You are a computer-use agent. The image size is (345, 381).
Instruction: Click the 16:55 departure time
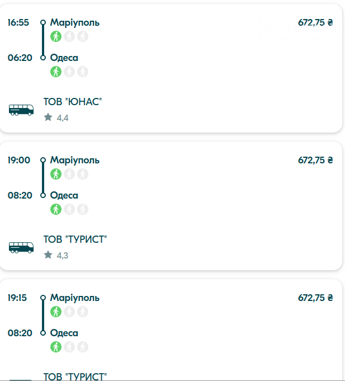[18, 22]
